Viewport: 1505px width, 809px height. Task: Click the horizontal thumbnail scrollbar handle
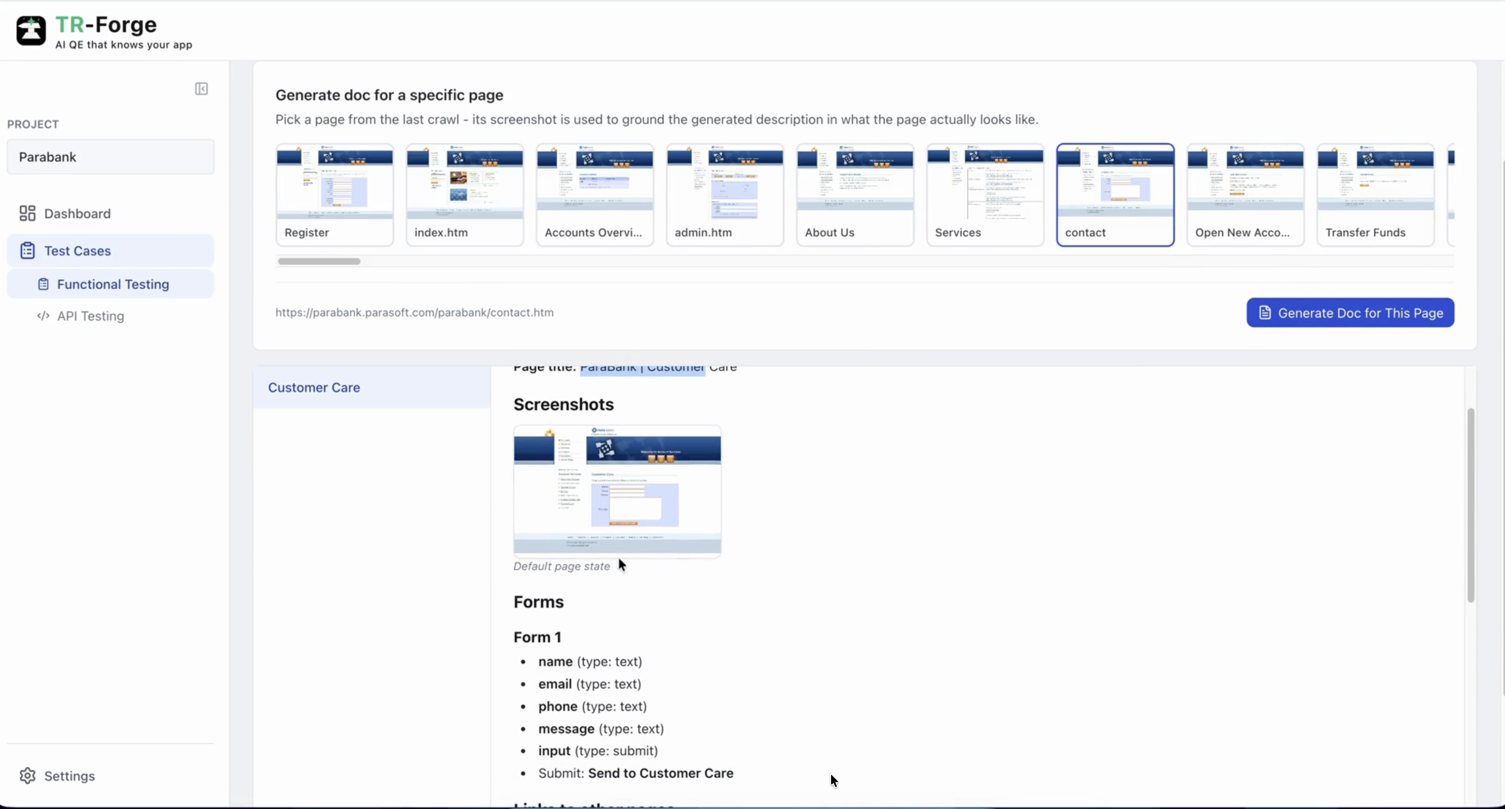[319, 261]
